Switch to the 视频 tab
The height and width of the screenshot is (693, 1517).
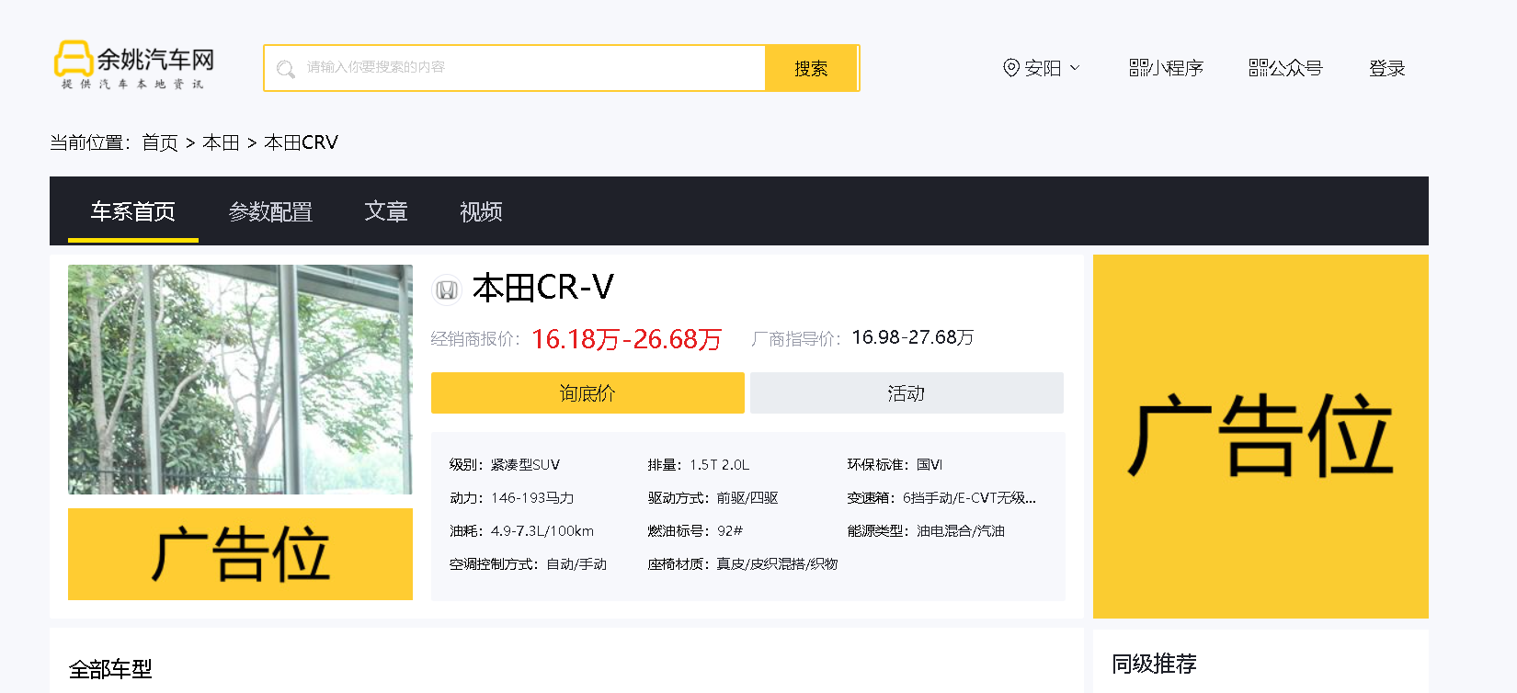481,211
